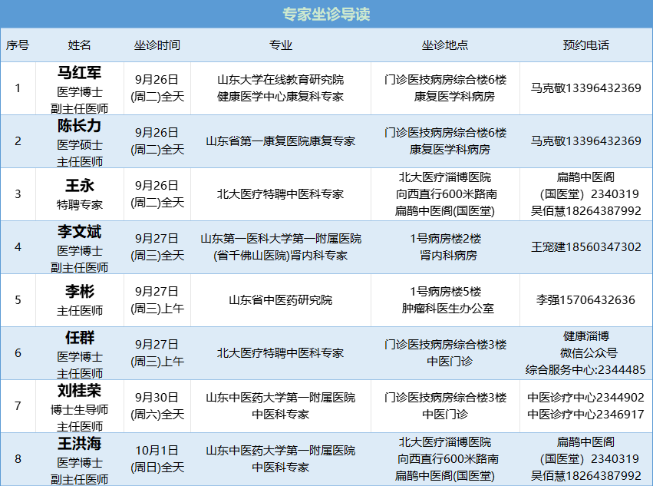
Task: Click the 预约电话 column header
Action: click(x=585, y=45)
